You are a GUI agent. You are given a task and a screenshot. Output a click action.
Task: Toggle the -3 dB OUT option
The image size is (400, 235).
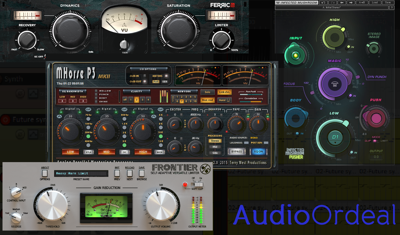tap(144, 81)
